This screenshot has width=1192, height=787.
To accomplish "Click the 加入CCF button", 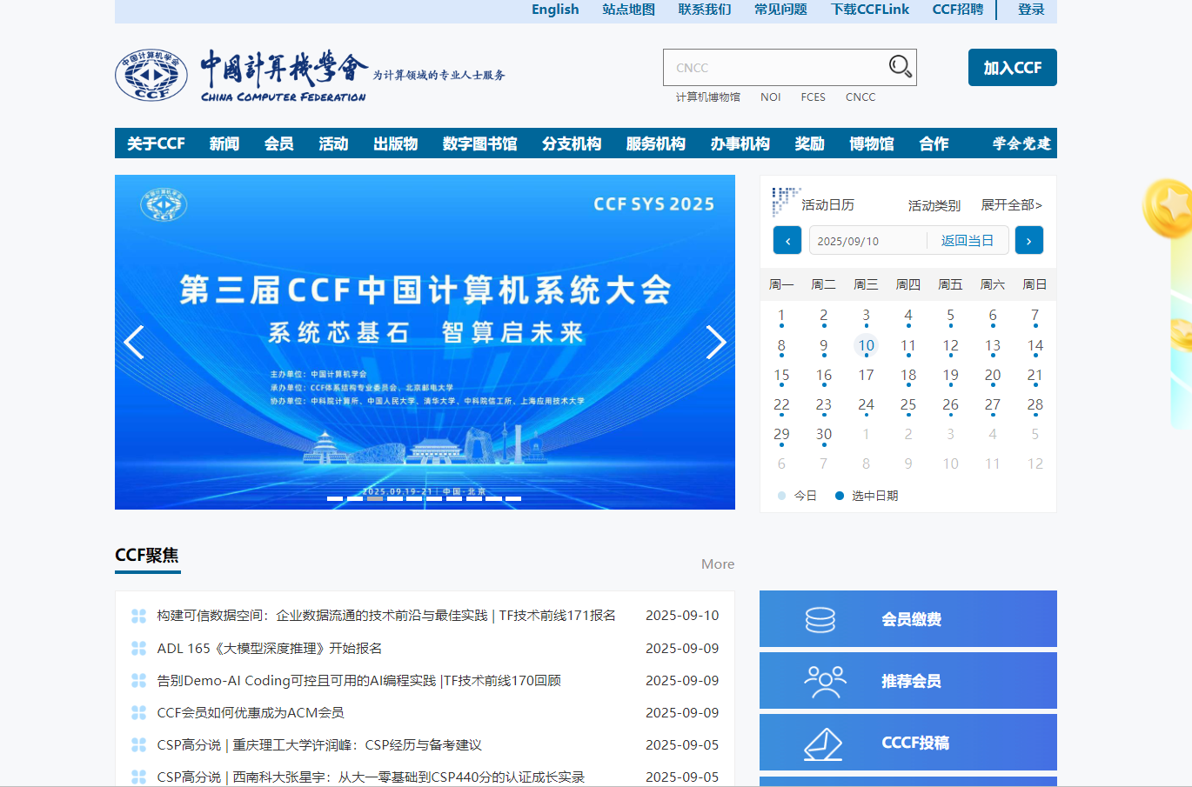I will click(x=1013, y=68).
